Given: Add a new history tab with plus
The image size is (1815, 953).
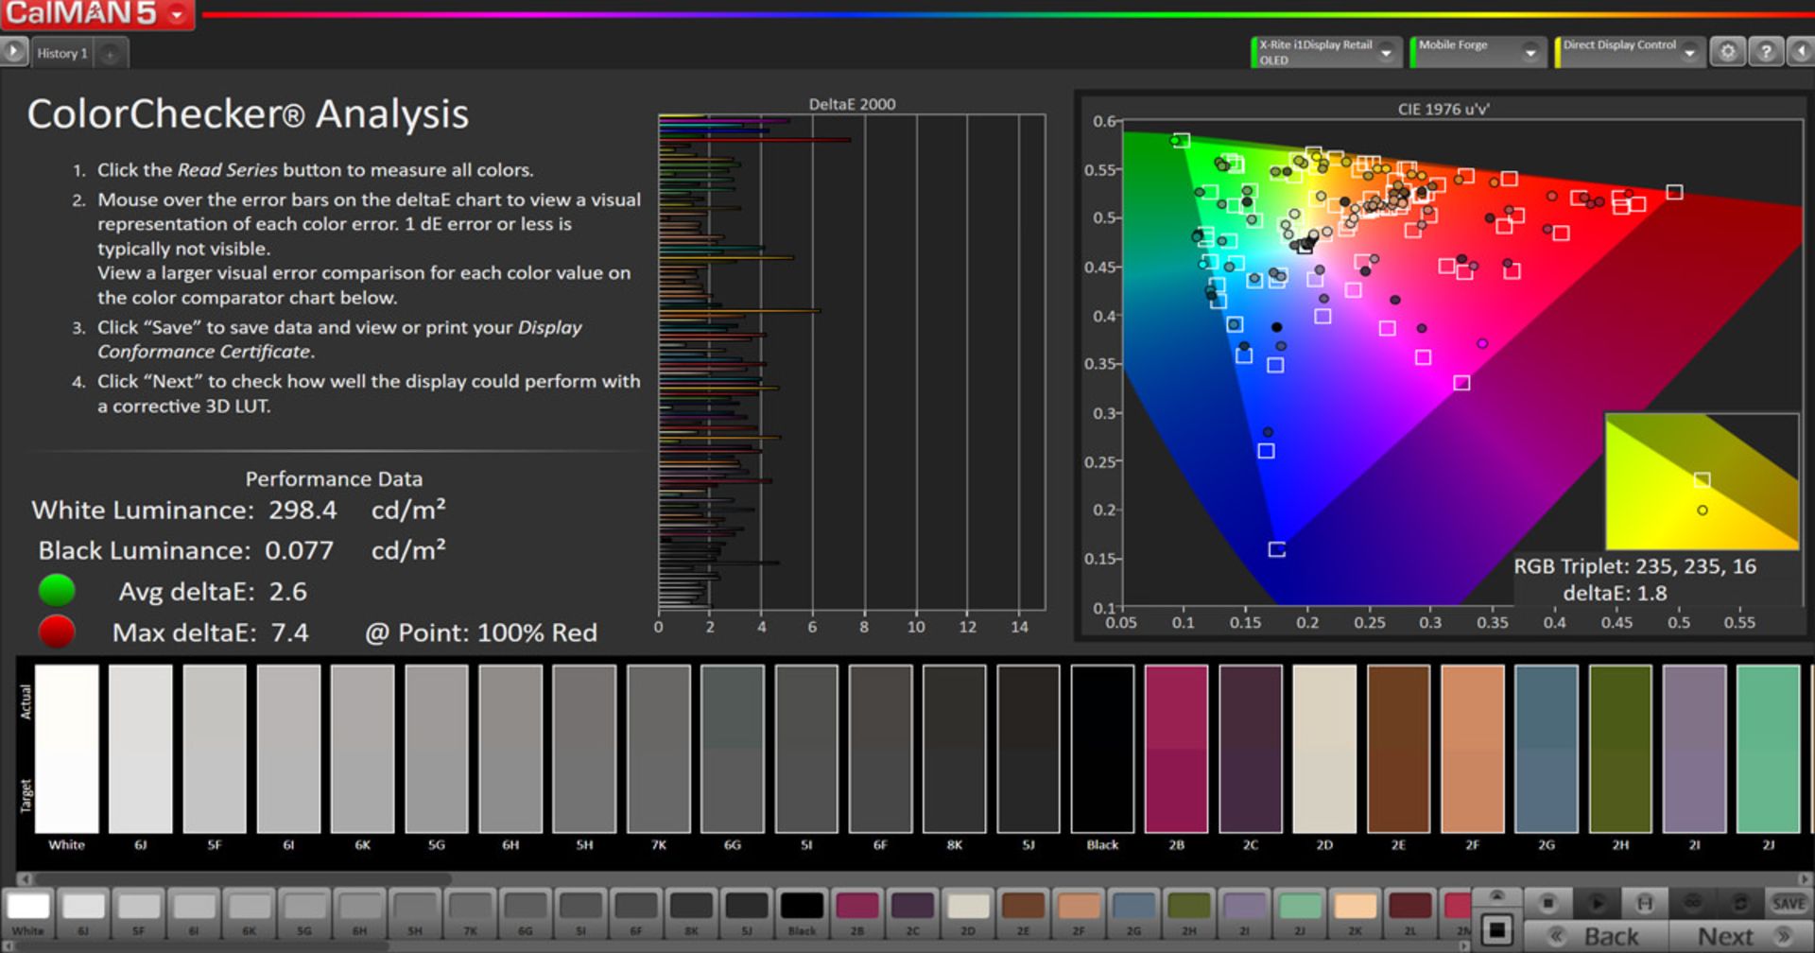Looking at the screenshot, I should click(x=110, y=54).
